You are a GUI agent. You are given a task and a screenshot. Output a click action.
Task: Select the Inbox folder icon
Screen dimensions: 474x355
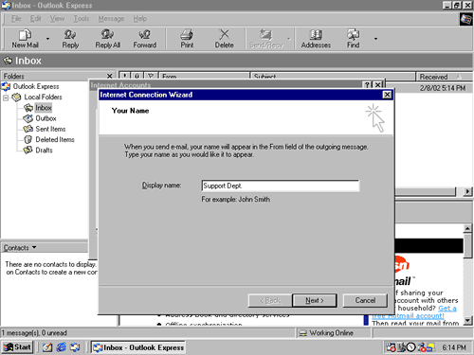click(x=28, y=108)
